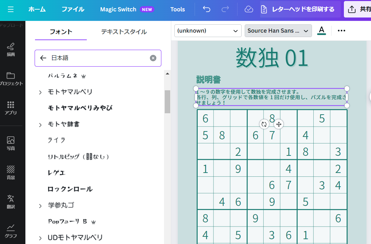Expand the モトヤマルベリ font family
The width and height of the screenshot is (371, 244).
40,92
